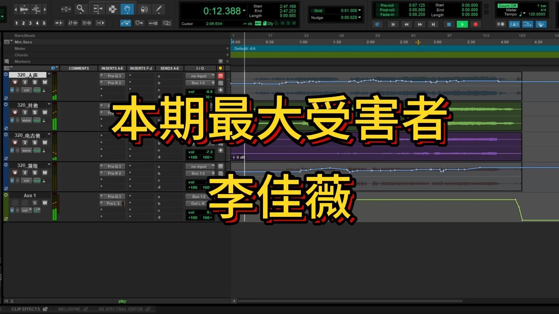
Task: Toggle Layered Editing icon
Action: [167, 23]
